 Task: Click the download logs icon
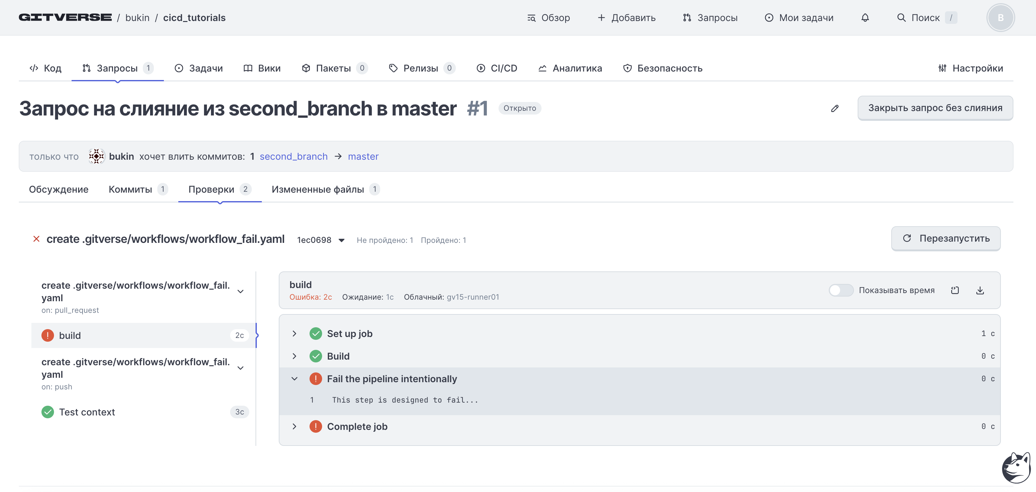(980, 290)
